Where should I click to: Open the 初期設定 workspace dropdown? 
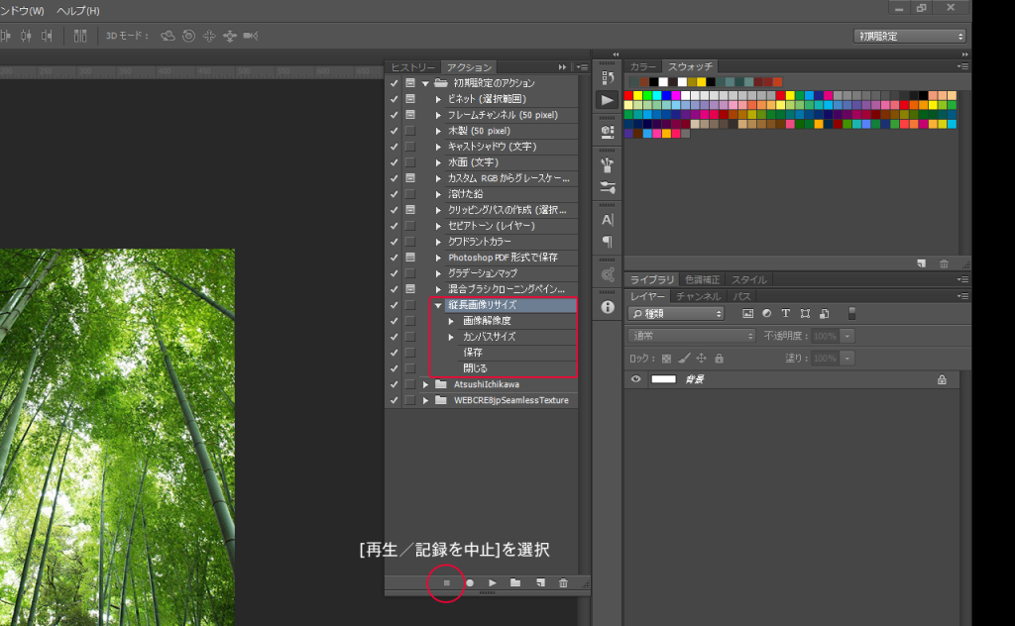pyautogui.click(x=910, y=37)
